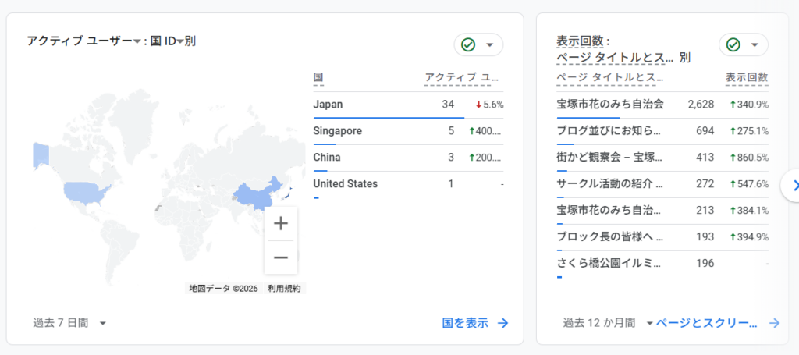Click 表示回数 column header

pyautogui.click(x=746, y=77)
